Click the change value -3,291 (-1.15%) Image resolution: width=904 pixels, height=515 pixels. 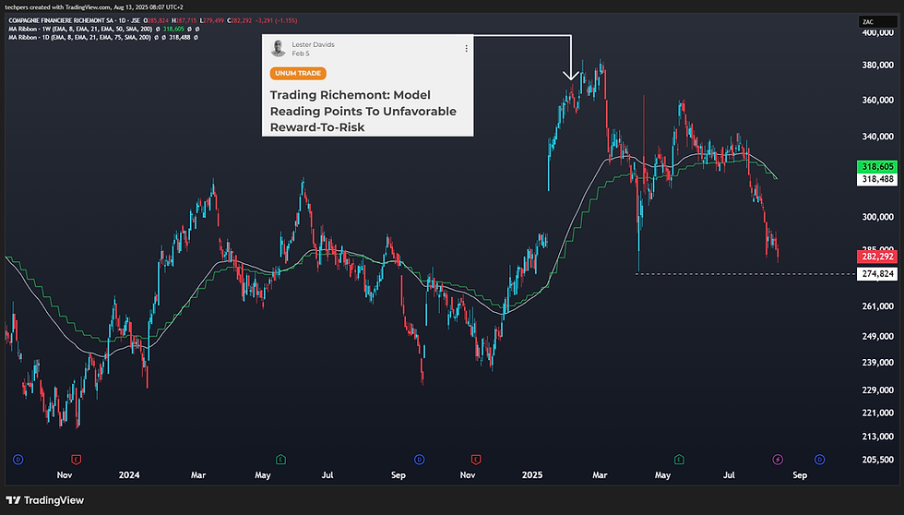(x=276, y=20)
